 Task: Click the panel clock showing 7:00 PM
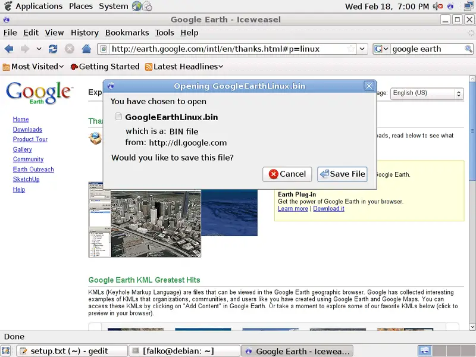tap(387, 7)
